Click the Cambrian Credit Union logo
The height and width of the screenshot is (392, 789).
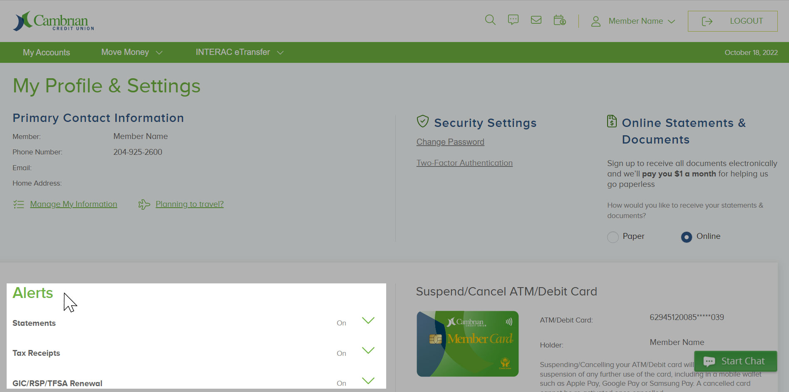54,21
